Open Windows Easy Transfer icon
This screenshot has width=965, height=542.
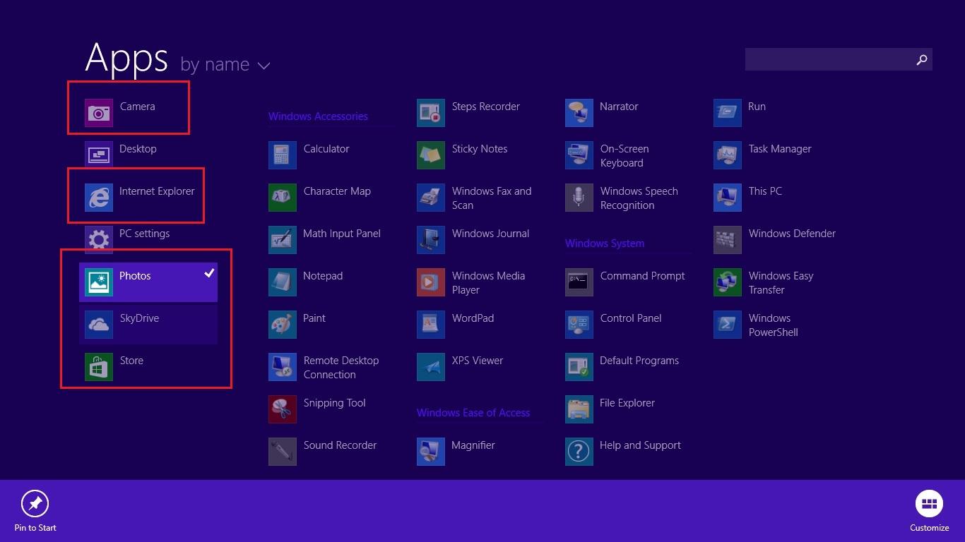[x=728, y=282]
